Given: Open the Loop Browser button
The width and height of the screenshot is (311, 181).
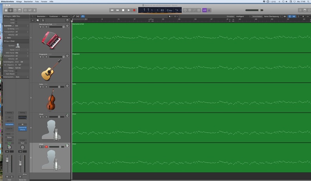Looking at the screenshot, I should click(x=309, y=10).
